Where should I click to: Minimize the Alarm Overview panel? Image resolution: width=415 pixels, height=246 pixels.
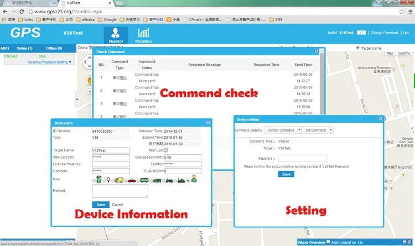click(x=404, y=242)
